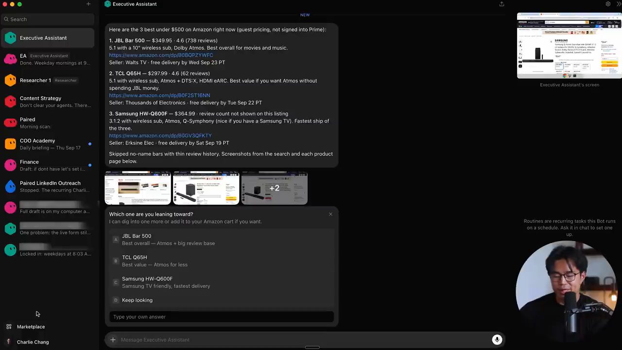Click the Message Executive Assistant input
Viewport: 622px width, 350px height.
coord(305,340)
